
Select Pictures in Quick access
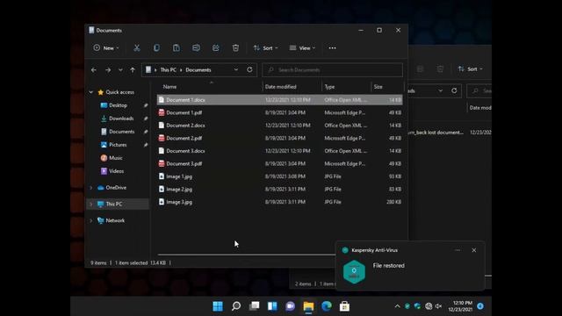pyautogui.click(x=118, y=145)
